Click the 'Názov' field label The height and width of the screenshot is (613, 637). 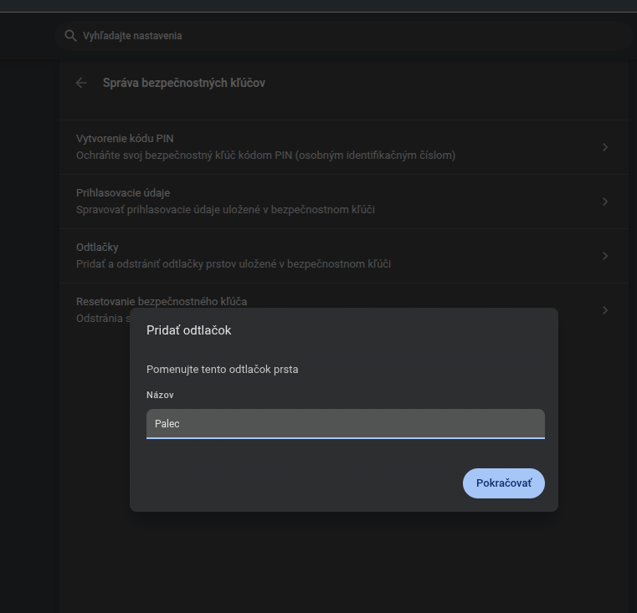tap(160, 395)
